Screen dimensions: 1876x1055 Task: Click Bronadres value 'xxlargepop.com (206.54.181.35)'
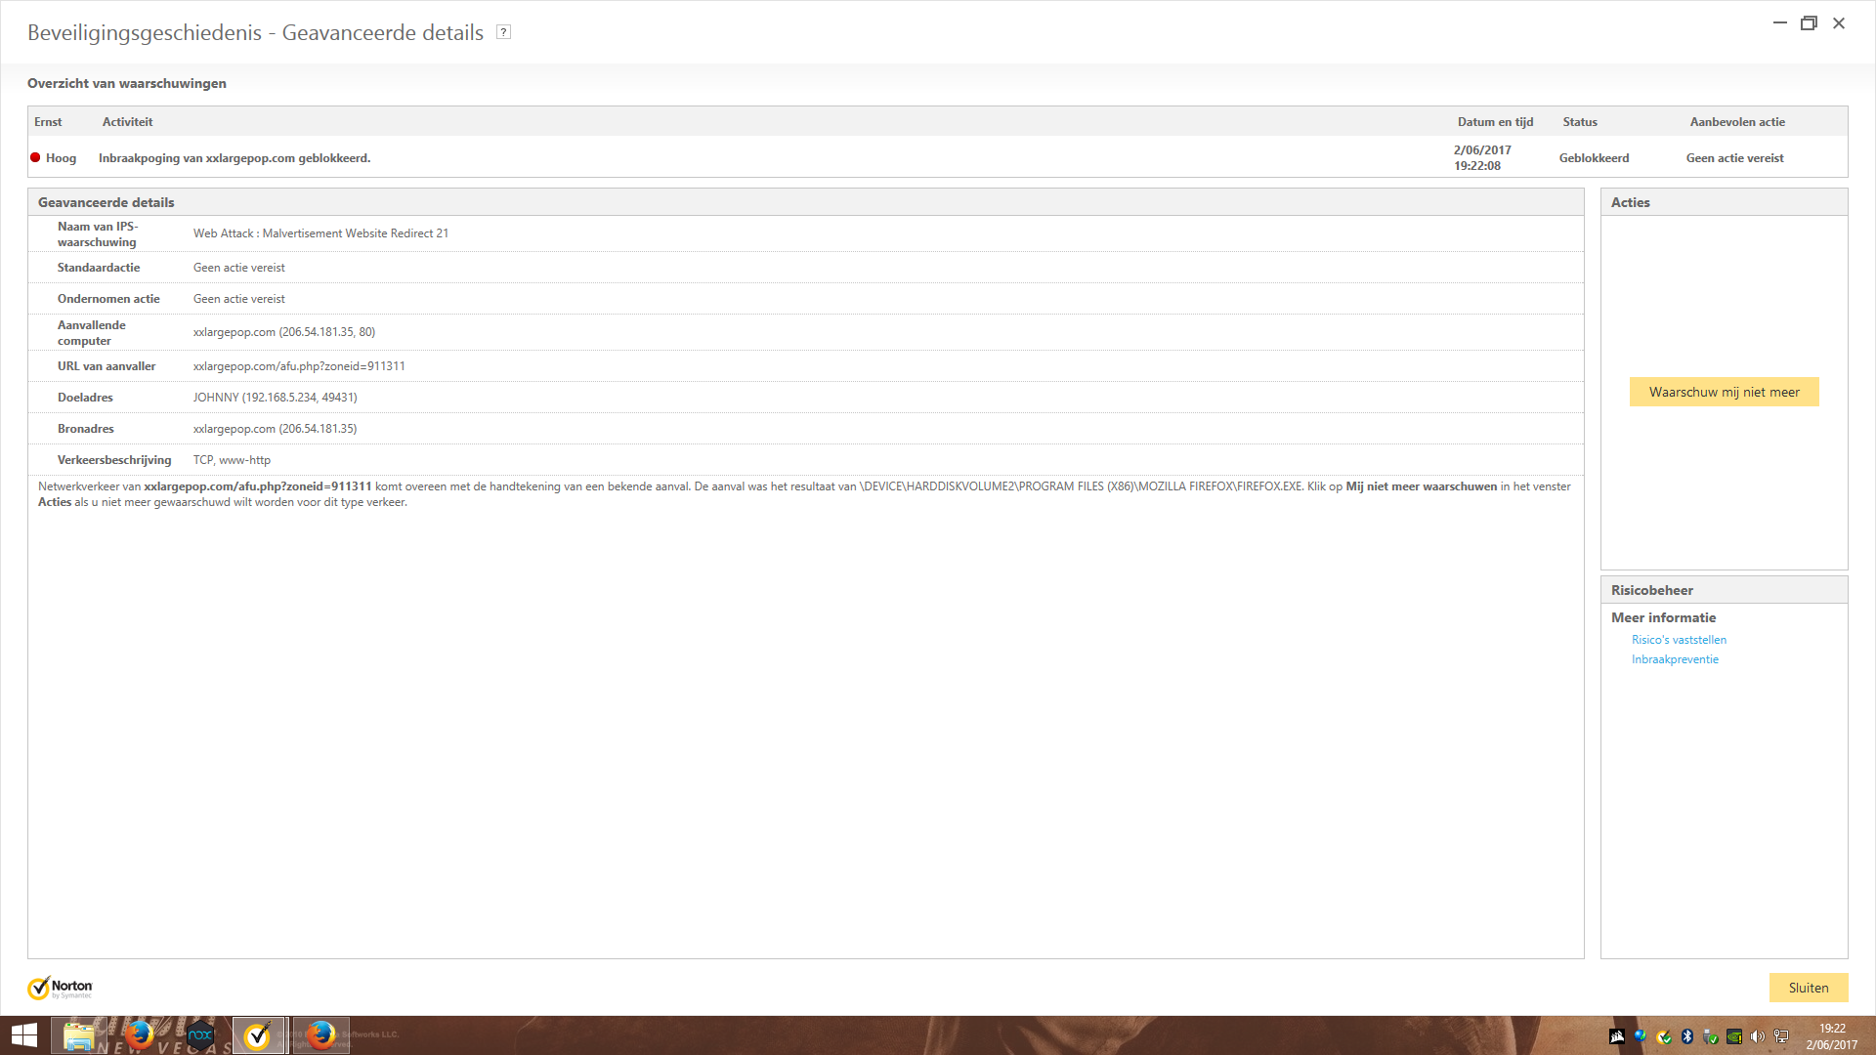click(x=275, y=429)
